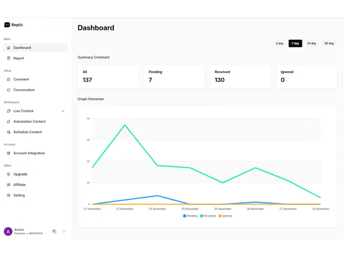This screenshot has width=343, height=257.
Task: Click the Schedule Content calendar icon
Action: click(x=9, y=132)
